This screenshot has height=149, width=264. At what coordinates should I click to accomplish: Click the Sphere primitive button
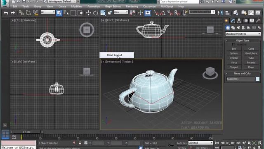[x=234, y=53]
